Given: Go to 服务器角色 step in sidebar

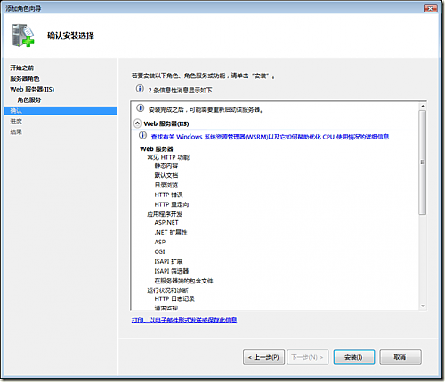Looking at the screenshot, I should coord(25,78).
